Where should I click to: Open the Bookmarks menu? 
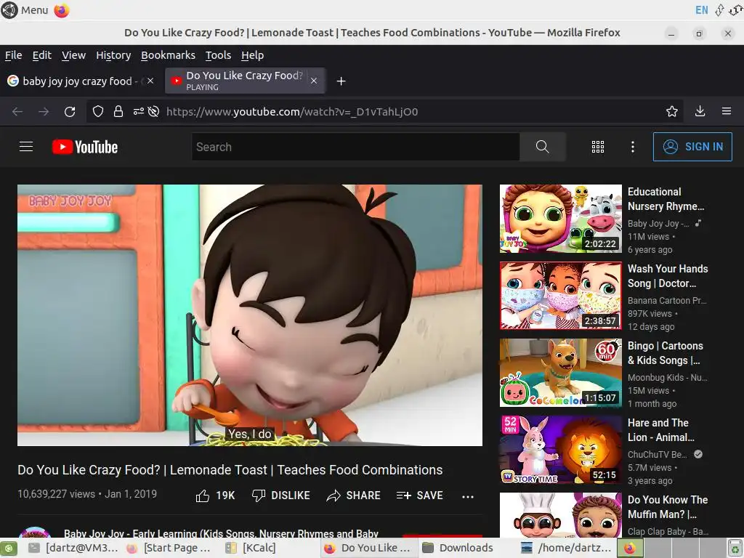[x=168, y=55]
